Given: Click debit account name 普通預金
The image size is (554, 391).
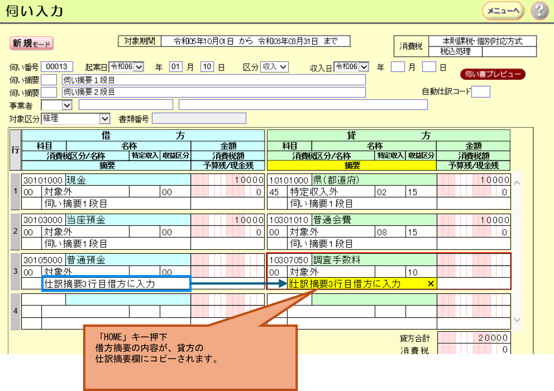Looking at the screenshot, I should 128,260.
